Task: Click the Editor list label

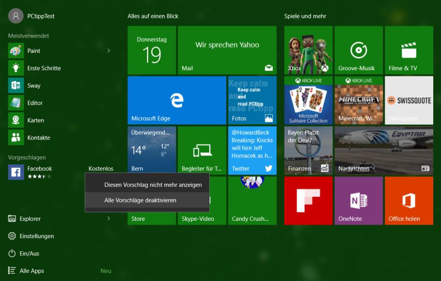Action: click(35, 103)
